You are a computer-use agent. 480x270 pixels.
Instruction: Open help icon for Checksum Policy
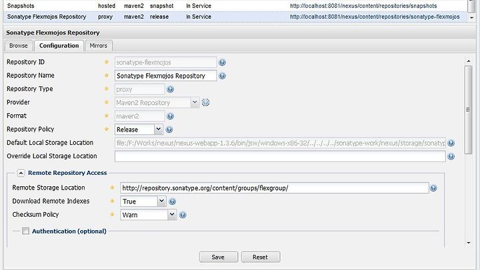(x=183, y=215)
